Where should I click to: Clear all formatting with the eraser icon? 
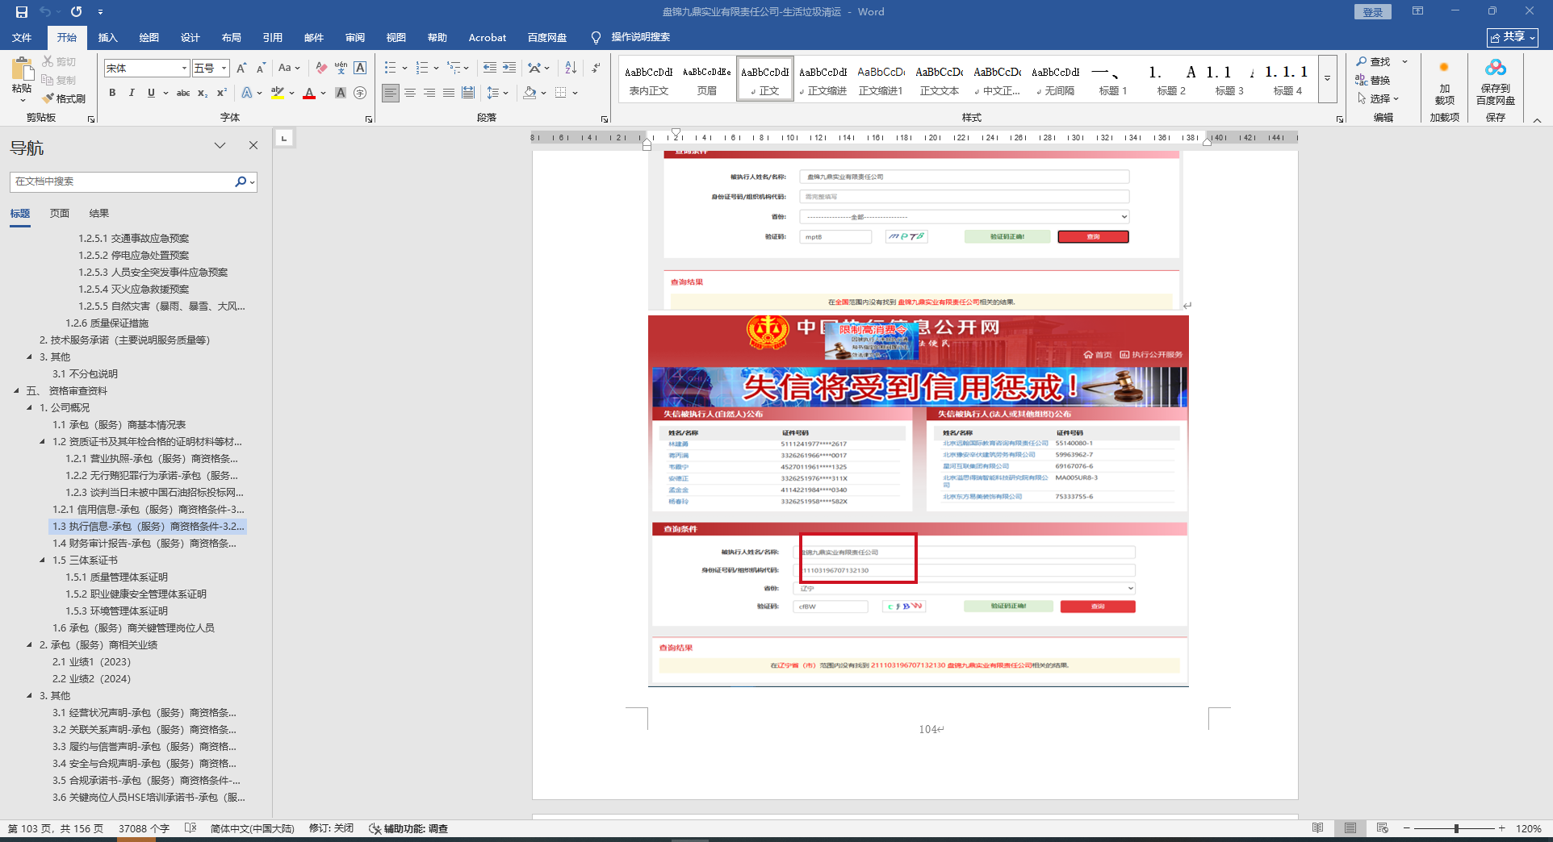(321, 69)
